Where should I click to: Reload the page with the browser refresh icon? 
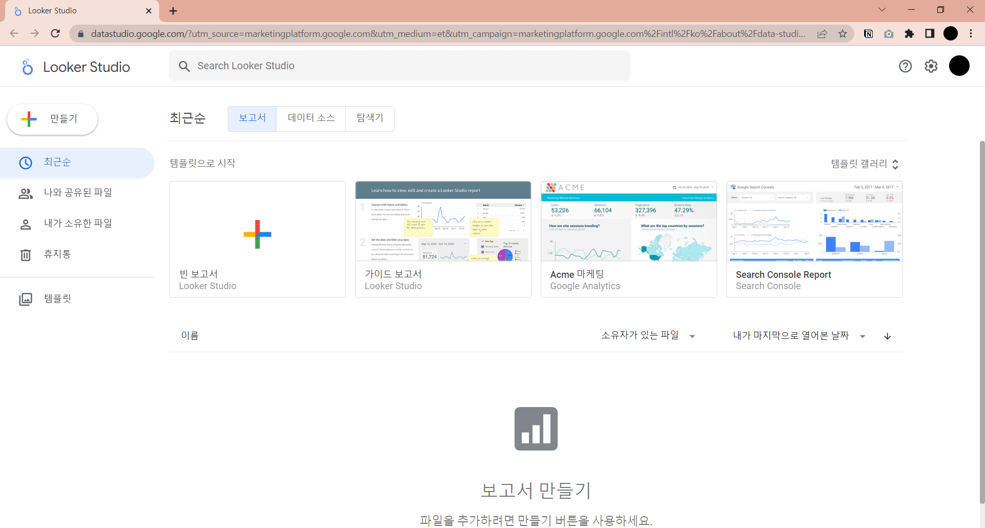55,33
